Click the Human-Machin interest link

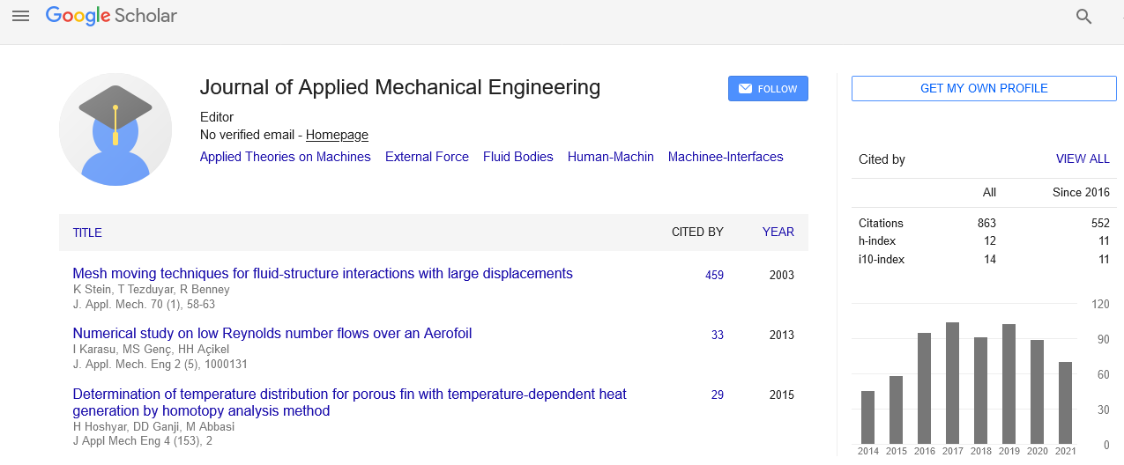[x=610, y=157]
